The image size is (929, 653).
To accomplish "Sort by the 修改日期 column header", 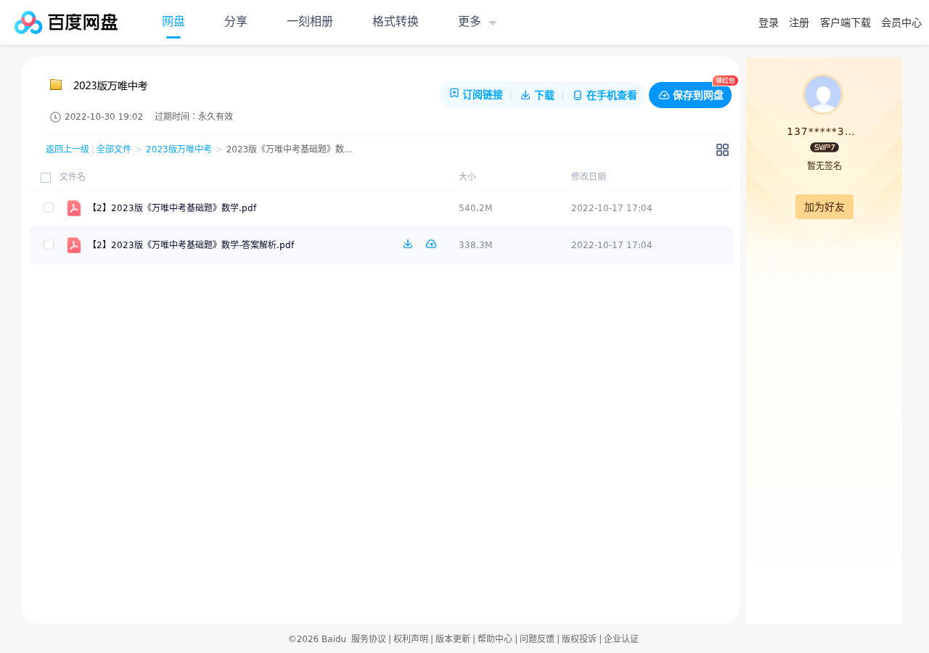I will tap(589, 177).
